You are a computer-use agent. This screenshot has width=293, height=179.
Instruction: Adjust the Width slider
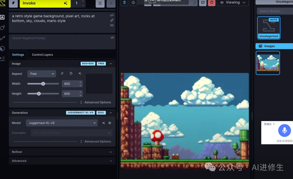point(43,84)
